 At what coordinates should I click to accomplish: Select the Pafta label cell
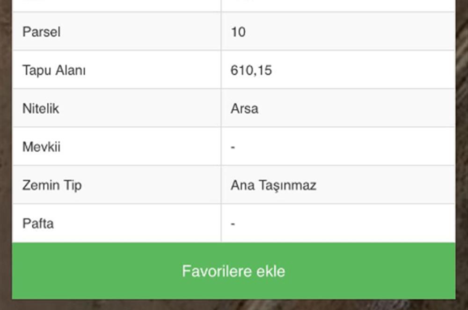(x=117, y=223)
